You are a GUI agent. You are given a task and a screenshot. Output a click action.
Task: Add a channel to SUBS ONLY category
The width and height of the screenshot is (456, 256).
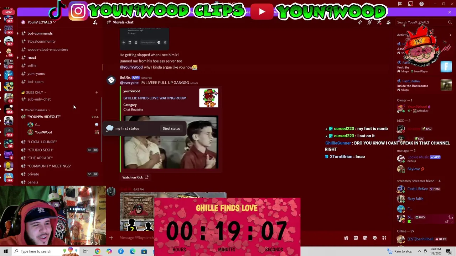97,92
